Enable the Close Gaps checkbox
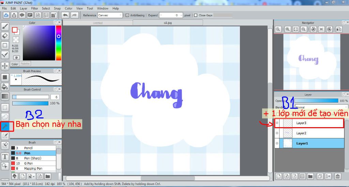This screenshot has height=187, width=349. tap(196, 15)
